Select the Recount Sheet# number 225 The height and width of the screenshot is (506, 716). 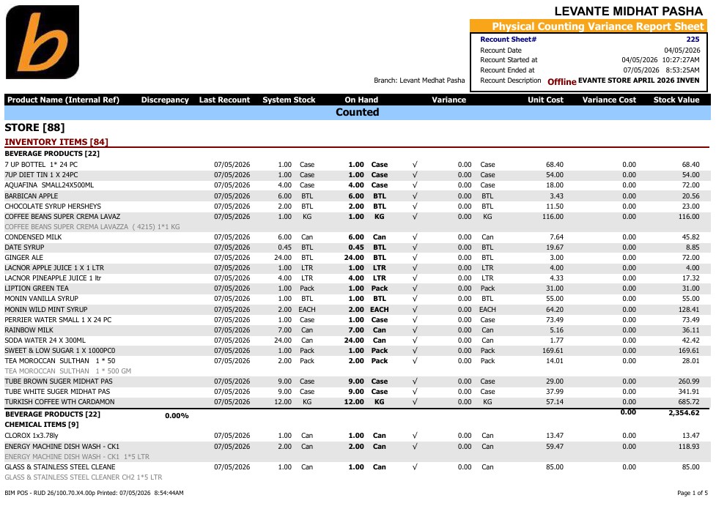693,40
